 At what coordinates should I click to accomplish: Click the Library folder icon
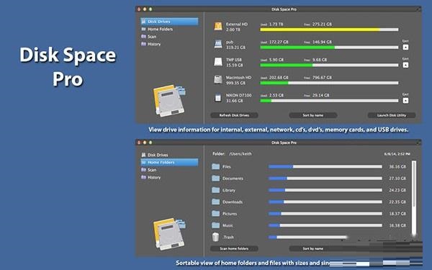216,190
